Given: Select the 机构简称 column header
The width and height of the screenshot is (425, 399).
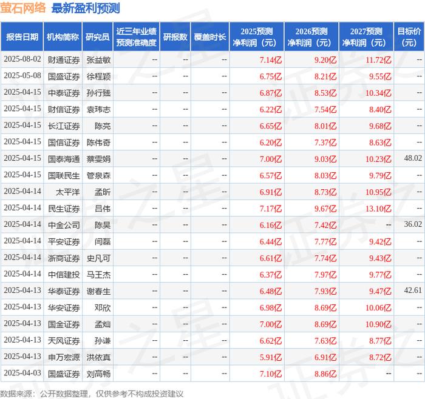Looking at the screenshot, I should [63, 37].
